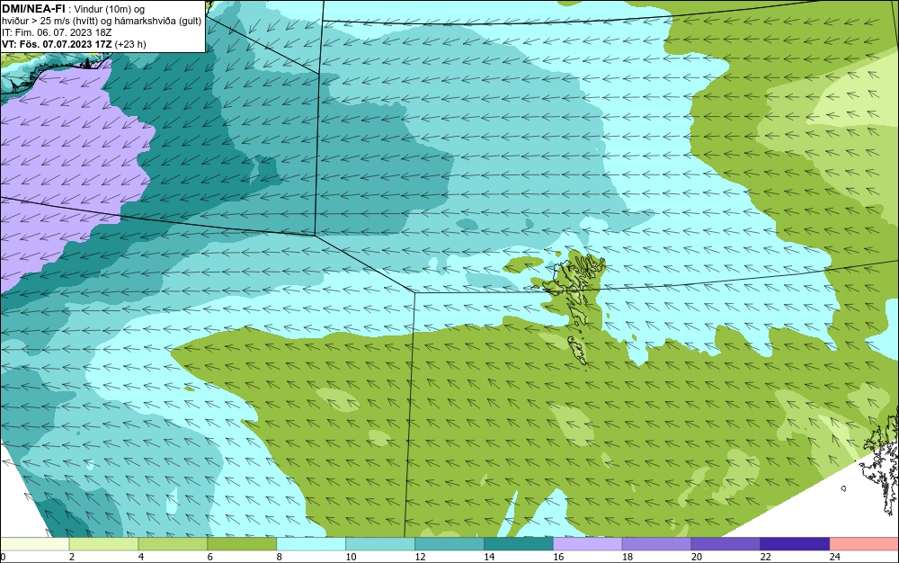Click the light green 2–4 m/s legend swatch

point(103,544)
